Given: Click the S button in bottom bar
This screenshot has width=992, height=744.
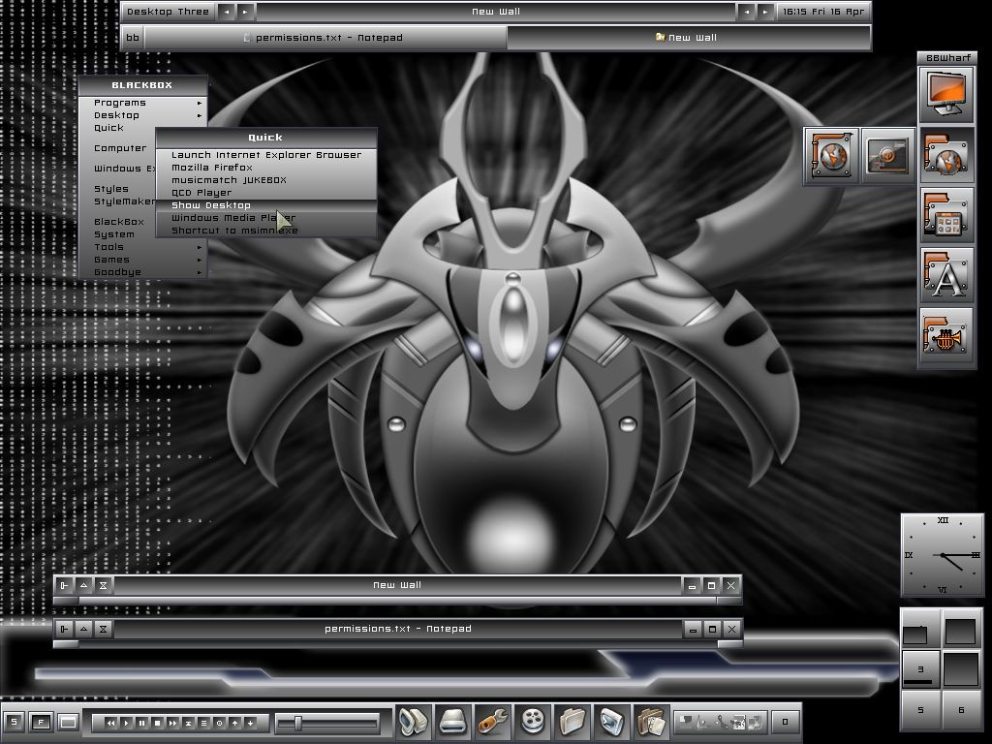Looking at the screenshot, I should tap(14, 722).
